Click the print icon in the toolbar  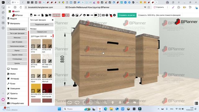pyautogui.click(x=73, y=15)
